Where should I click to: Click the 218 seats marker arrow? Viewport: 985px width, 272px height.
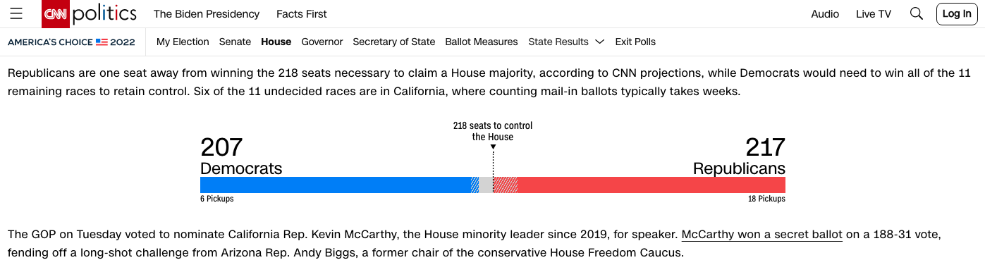(x=493, y=147)
